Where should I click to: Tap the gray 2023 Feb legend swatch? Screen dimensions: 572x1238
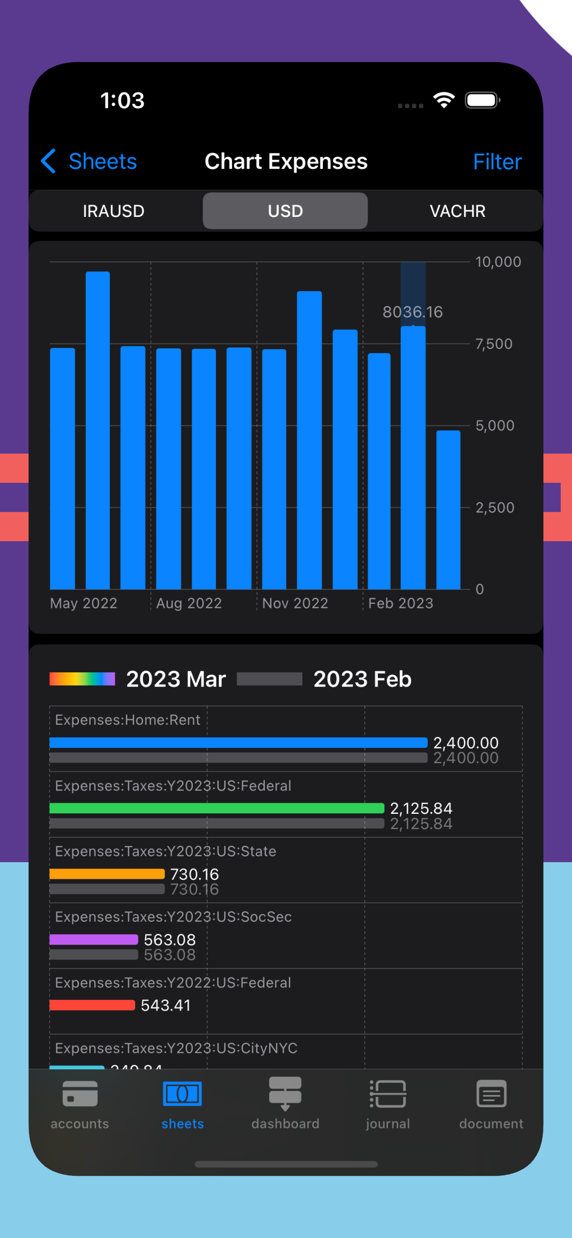tap(270, 679)
